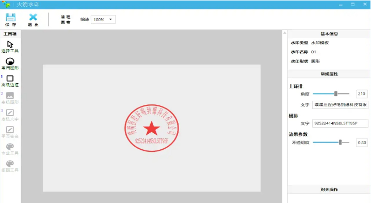The height and width of the screenshot is (203, 371).
Task: Click the 基本信息 panel header
Action: 329,34
